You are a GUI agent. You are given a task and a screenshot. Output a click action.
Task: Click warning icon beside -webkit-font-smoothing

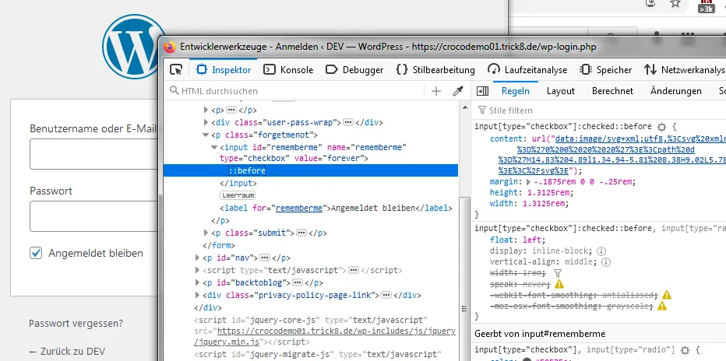click(x=667, y=295)
